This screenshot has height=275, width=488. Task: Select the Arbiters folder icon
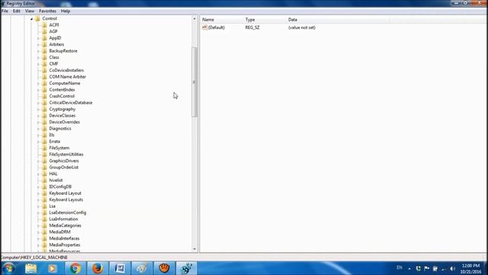click(44, 44)
